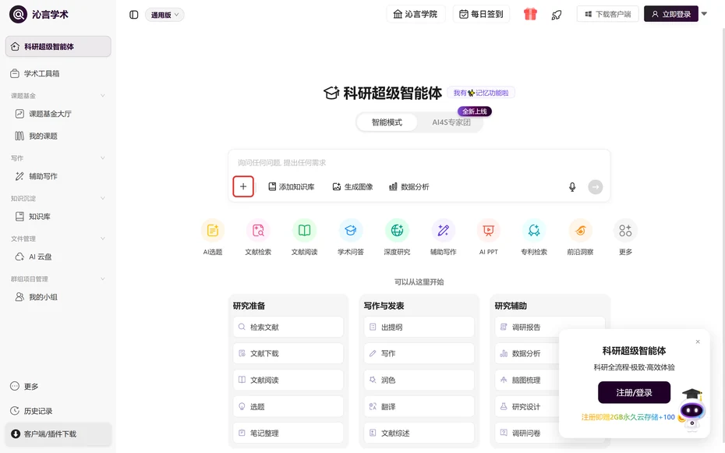Click the rocket icon in header
The width and height of the screenshot is (725, 453).
click(x=557, y=15)
